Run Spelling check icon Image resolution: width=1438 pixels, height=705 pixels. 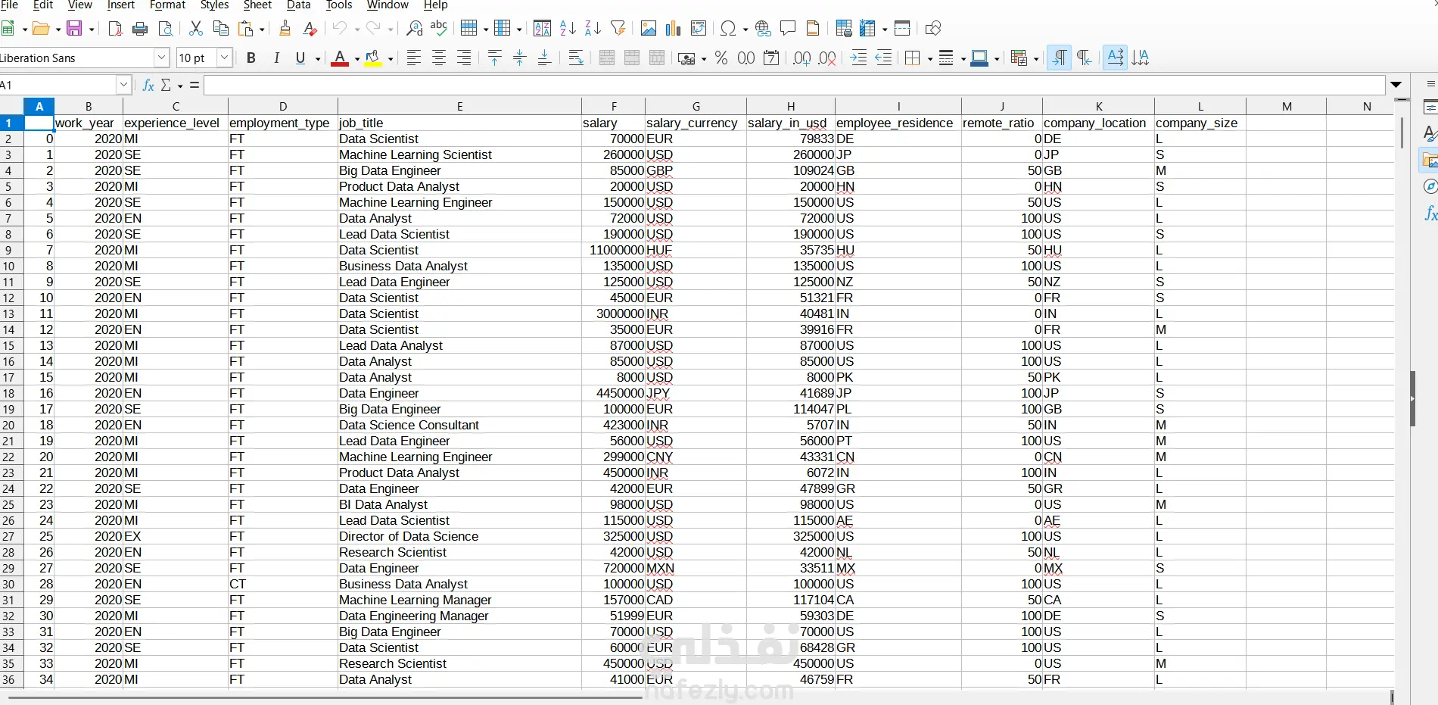coord(439,29)
